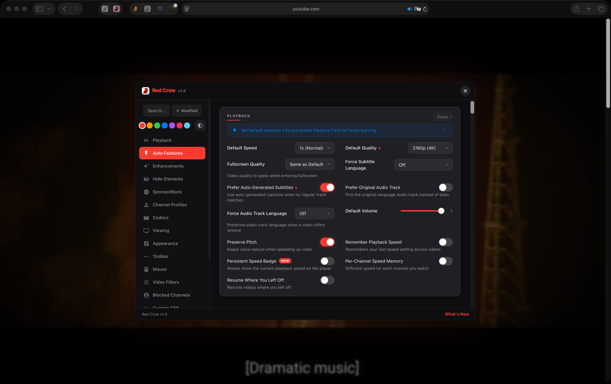
Task: Click the Mouse icon in sidebar
Action: 146,269
